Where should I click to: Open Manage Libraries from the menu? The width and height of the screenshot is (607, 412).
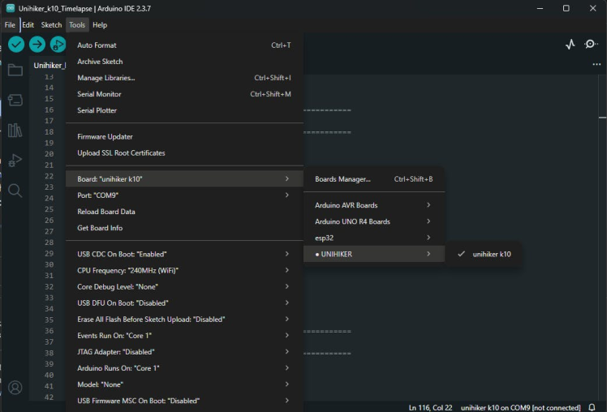(x=184, y=78)
